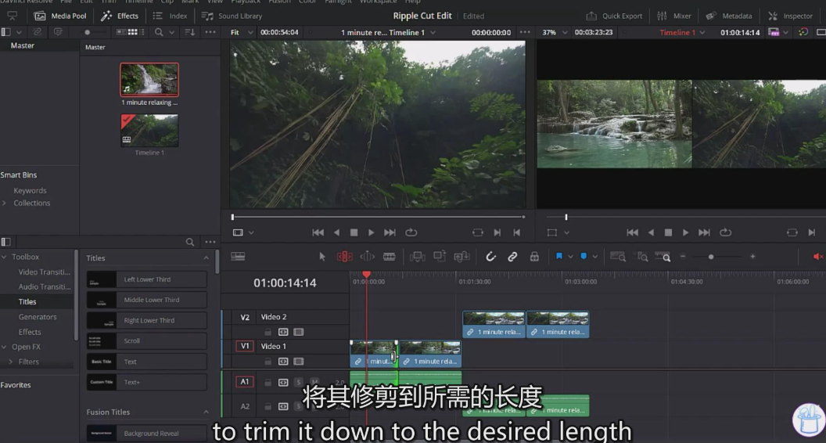Click the Quick Export button
The width and height of the screenshot is (826, 443).
pos(614,16)
